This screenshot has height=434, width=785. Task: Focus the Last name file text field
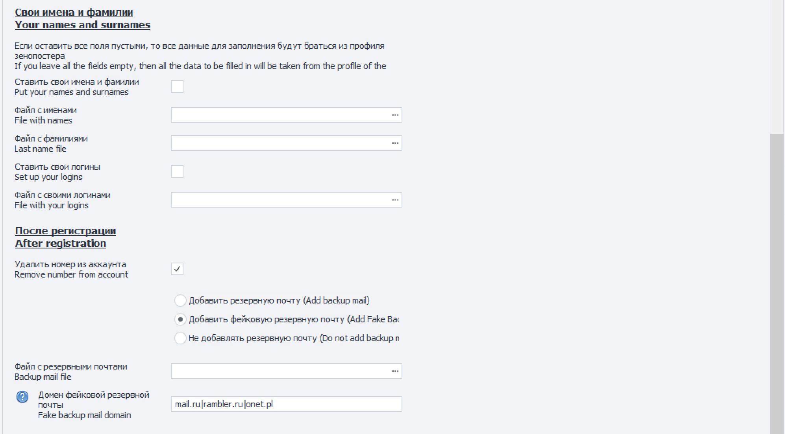tap(280, 143)
